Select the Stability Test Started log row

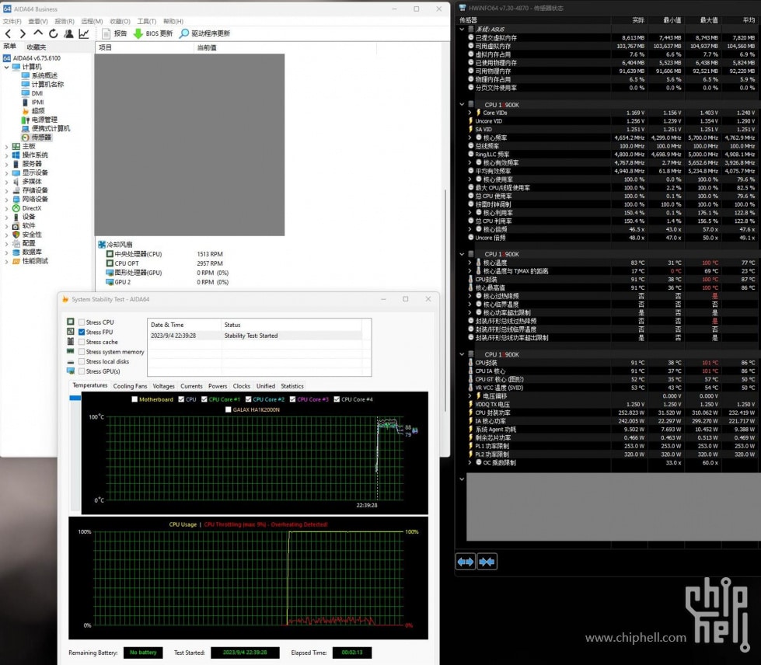pyautogui.click(x=255, y=336)
